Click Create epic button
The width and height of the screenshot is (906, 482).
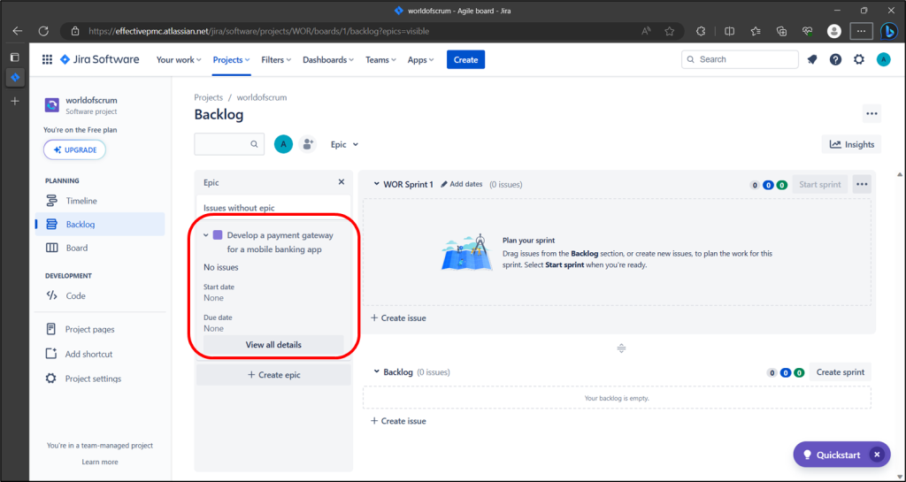(273, 375)
